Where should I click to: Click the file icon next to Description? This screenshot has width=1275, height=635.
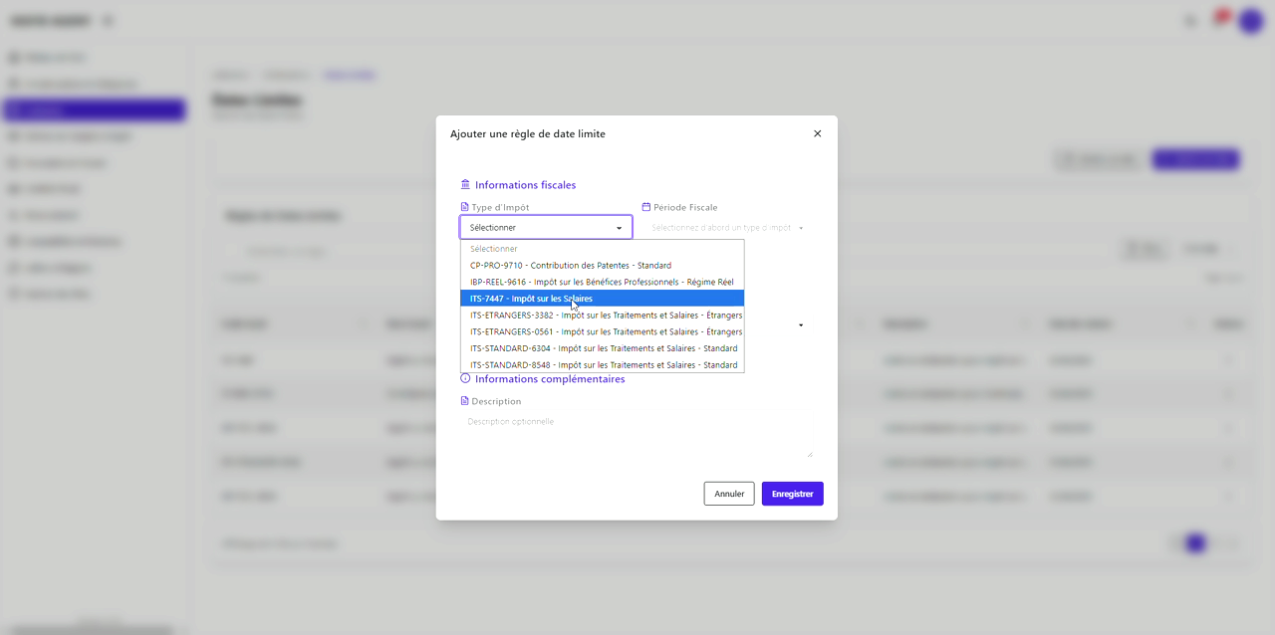(x=464, y=401)
